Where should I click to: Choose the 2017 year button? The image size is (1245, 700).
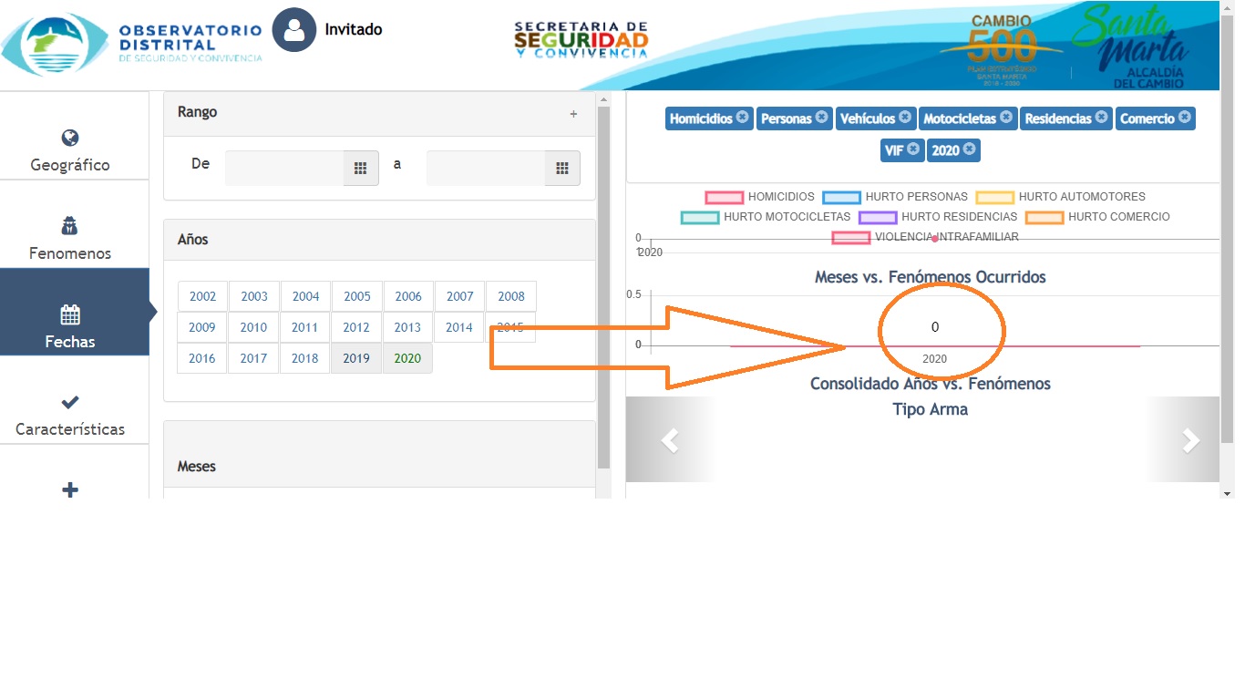point(253,358)
